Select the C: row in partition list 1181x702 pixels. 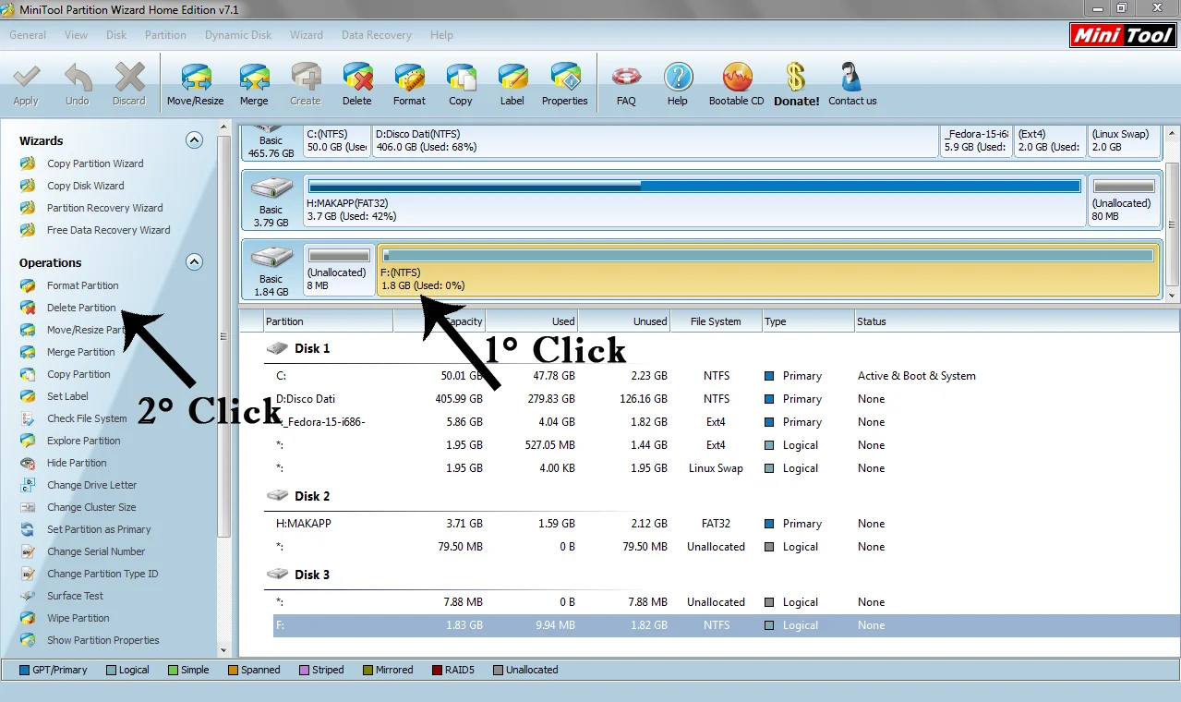point(727,376)
